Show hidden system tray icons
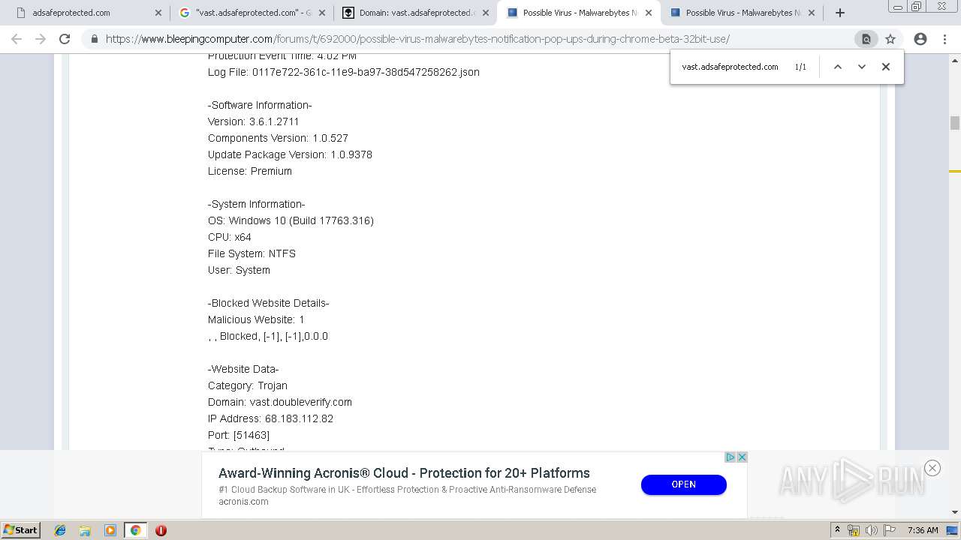The width and height of the screenshot is (961, 540). click(x=837, y=529)
